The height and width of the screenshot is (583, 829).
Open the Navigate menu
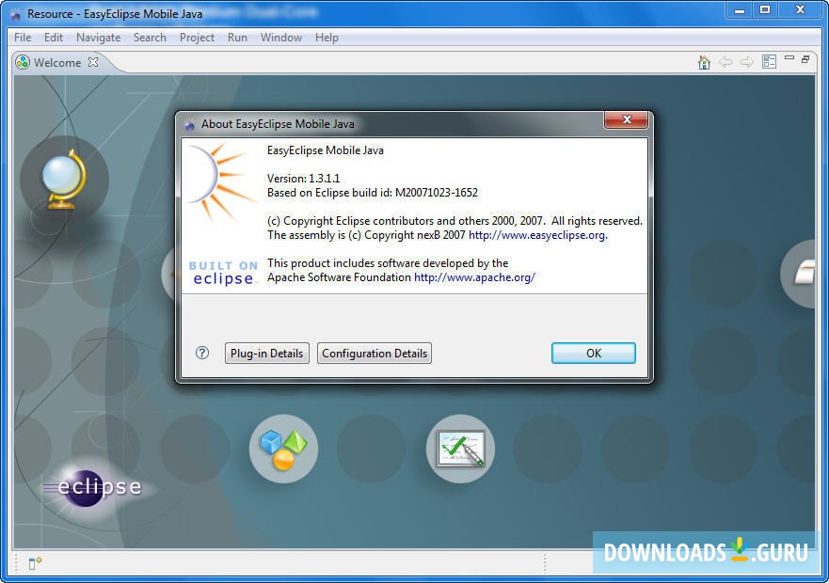[x=98, y=38]
